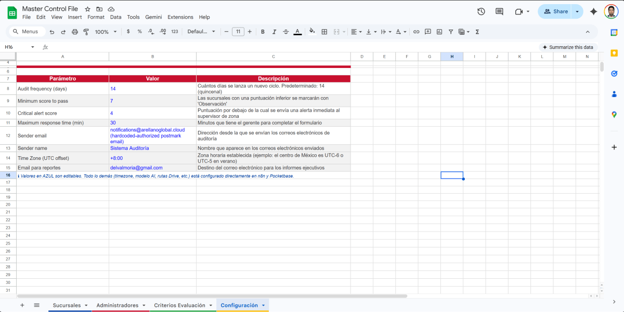Click the Insert link icon

[416, 32]
